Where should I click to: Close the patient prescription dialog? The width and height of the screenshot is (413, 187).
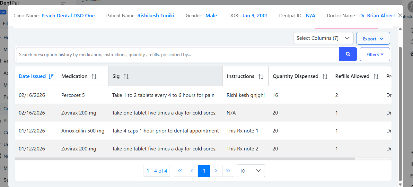point(400,15)
